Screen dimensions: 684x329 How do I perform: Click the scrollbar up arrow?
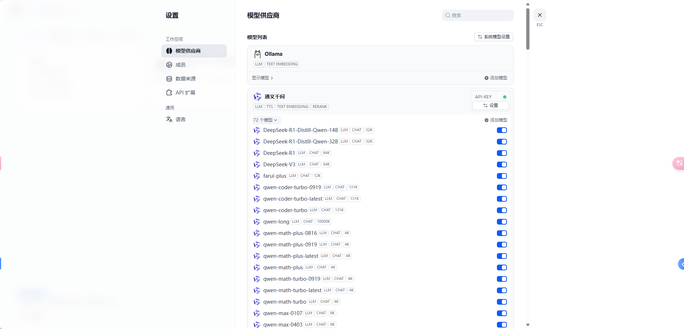[x=528, y=4]
